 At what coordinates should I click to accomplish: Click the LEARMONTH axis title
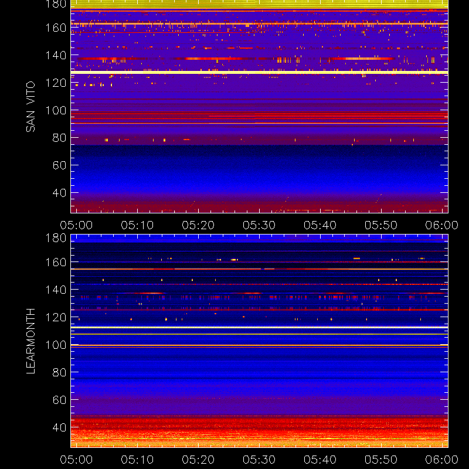[30, 341]
